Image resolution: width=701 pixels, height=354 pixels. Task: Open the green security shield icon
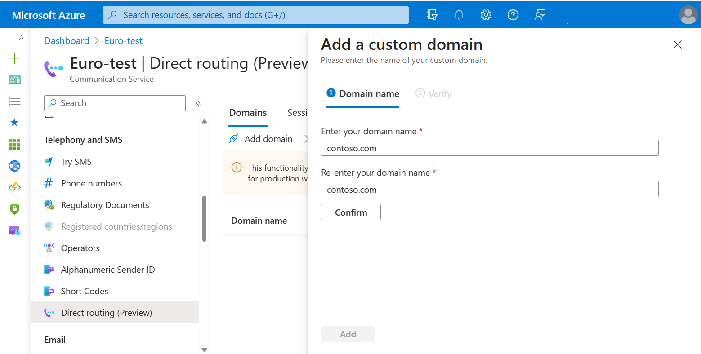coord(14,208)
